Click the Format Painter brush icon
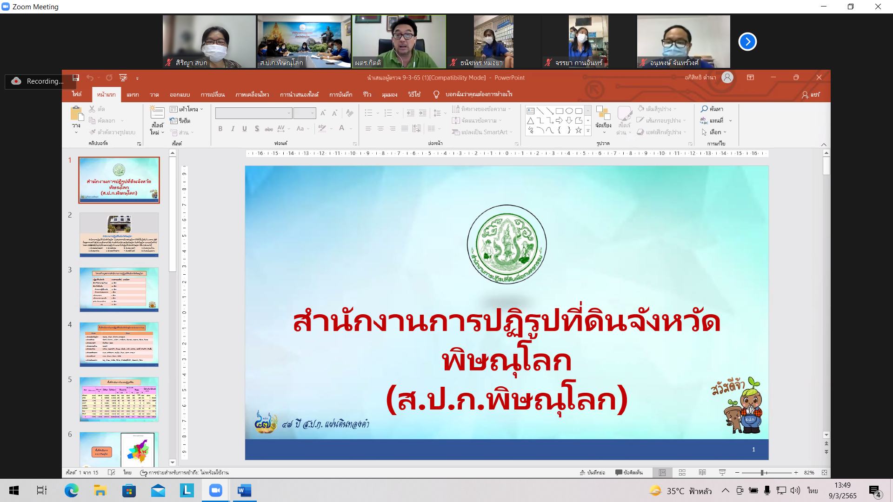893x502 pixels. 92,132
